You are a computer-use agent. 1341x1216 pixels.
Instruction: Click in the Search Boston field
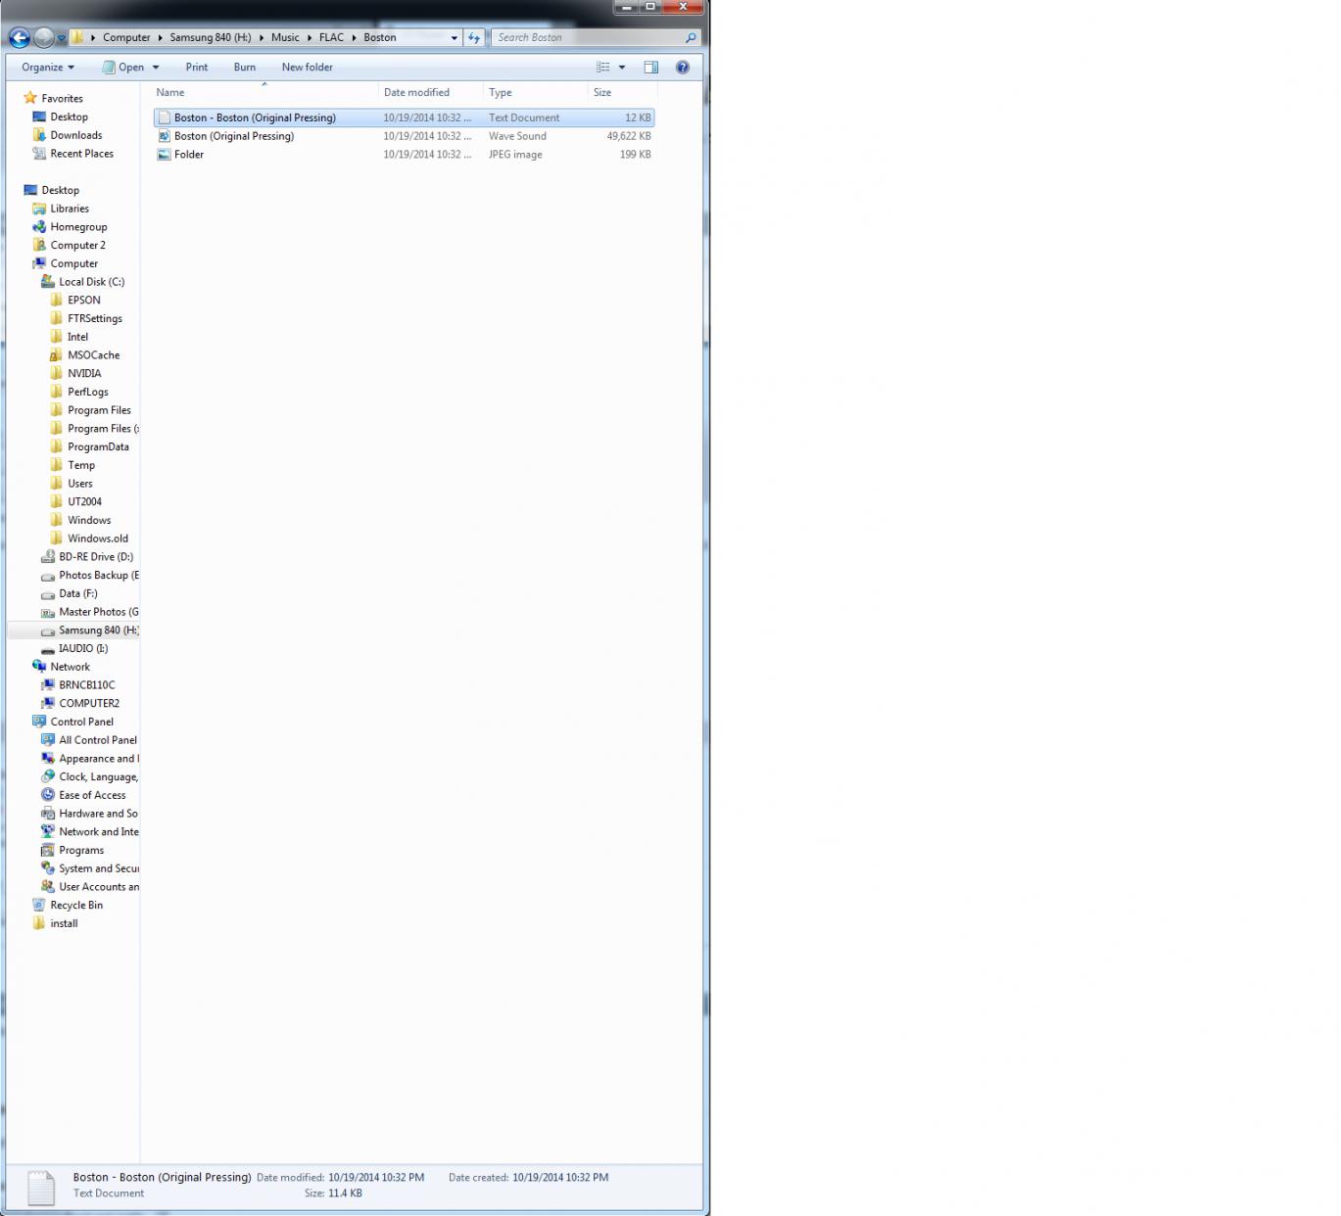tap(588, 38)
